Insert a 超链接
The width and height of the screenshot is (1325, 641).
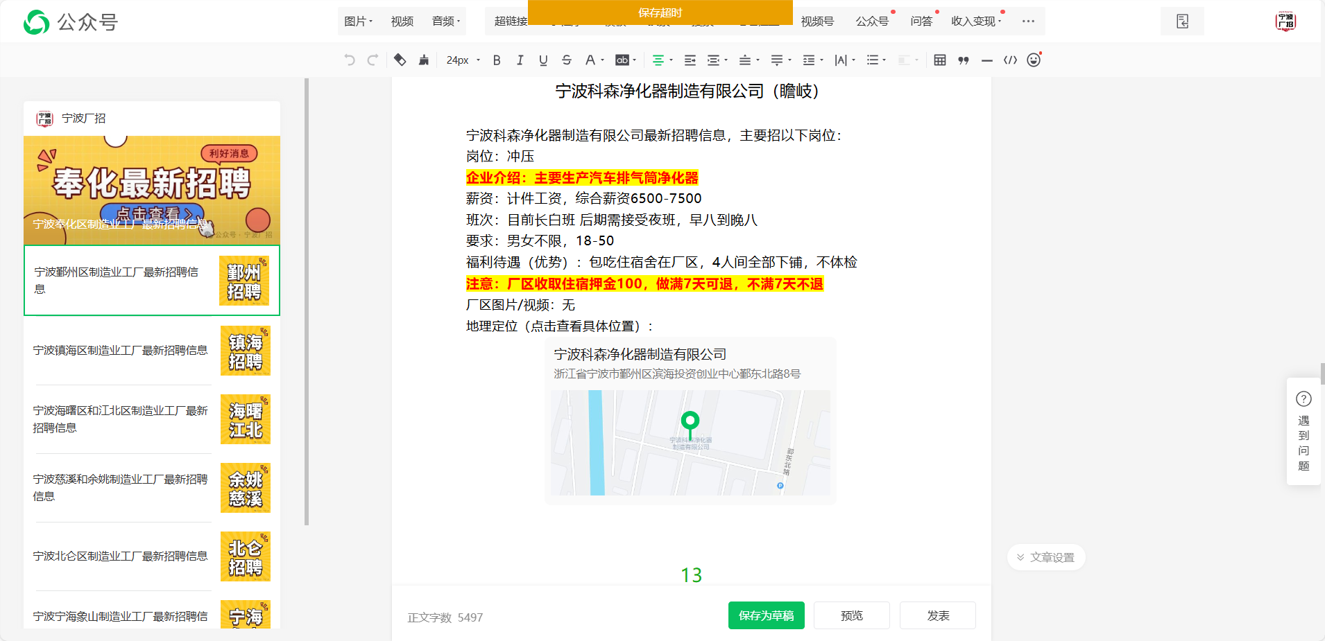pos(511,21)
